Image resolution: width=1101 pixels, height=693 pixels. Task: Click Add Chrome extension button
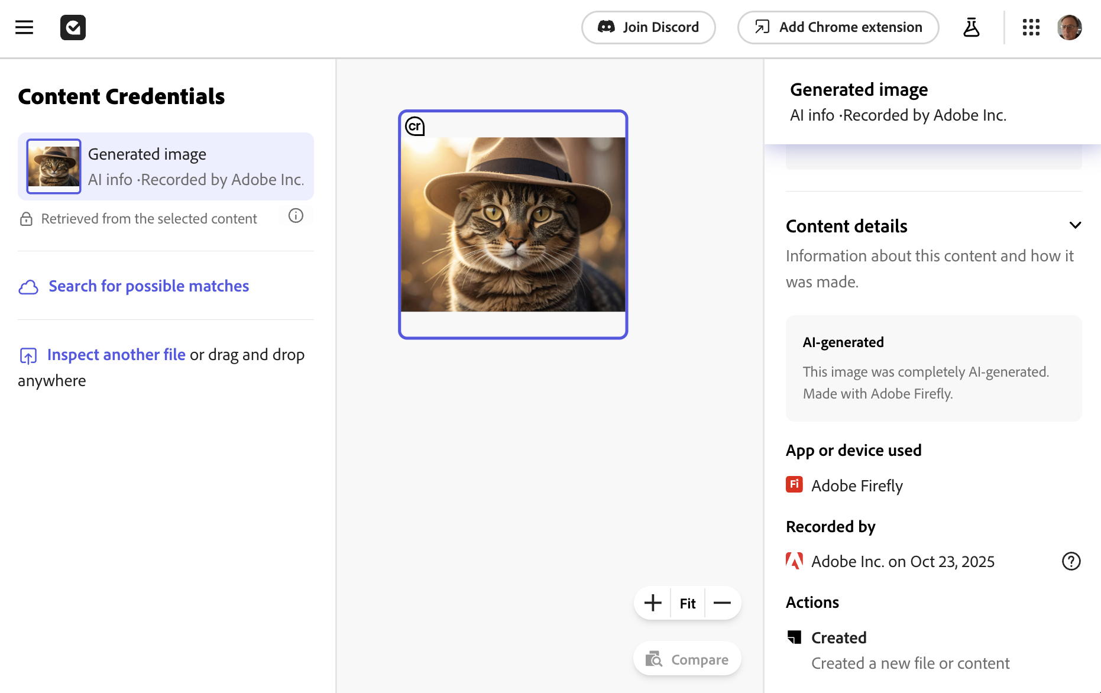838,27
